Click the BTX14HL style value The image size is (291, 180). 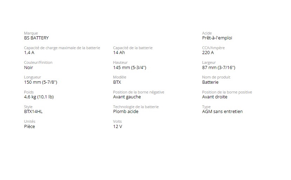[33, 112]
